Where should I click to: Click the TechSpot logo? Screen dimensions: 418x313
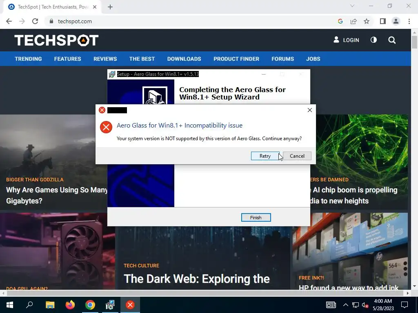56,40
